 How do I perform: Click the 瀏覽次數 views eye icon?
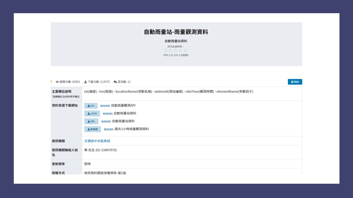click(x=57, y=82)
